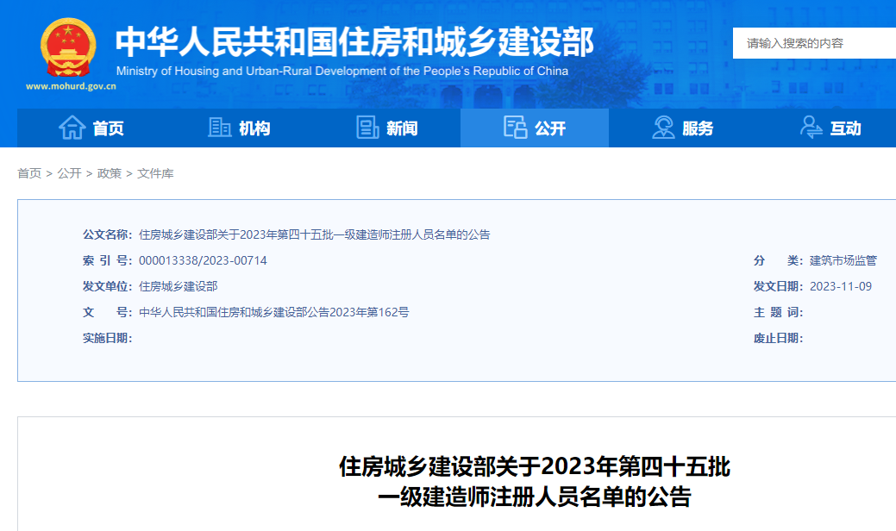The width and height of the screenshot is (896, 531).
Task: Click the 主题词 label
Action: tap(778, 312)
